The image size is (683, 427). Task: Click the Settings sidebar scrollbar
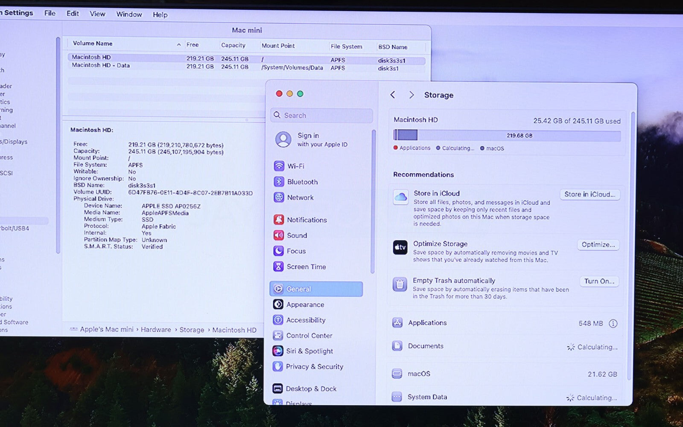[373, 201]
